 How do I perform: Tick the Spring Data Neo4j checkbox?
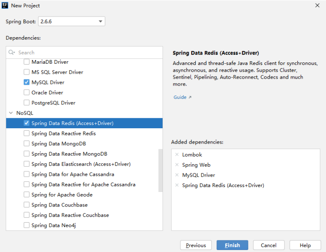tap(27, 225)
